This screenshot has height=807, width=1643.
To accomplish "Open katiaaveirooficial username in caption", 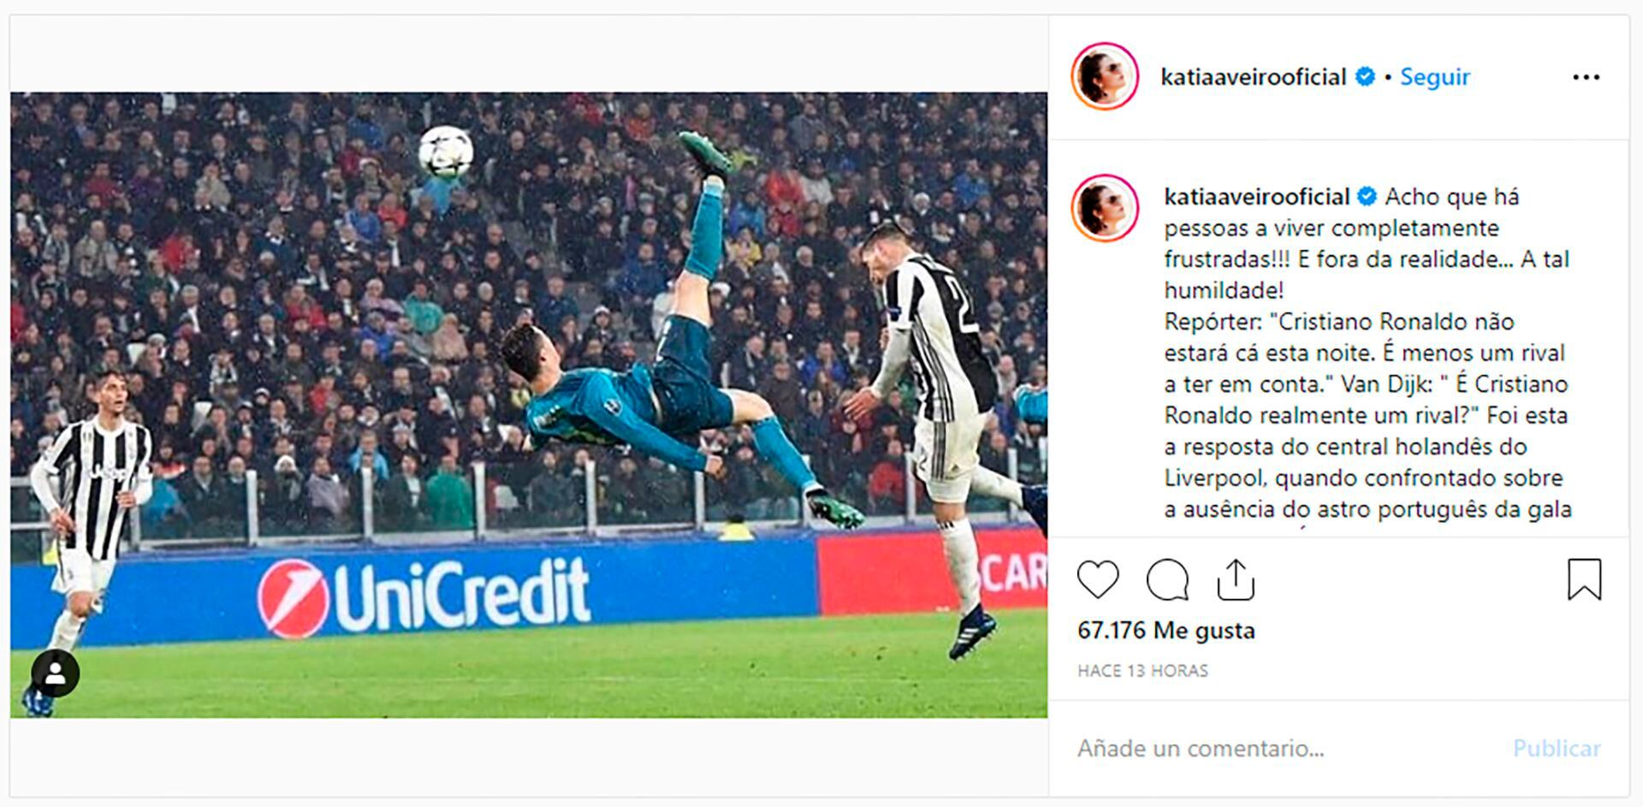I will click(x=1256, y=197).
